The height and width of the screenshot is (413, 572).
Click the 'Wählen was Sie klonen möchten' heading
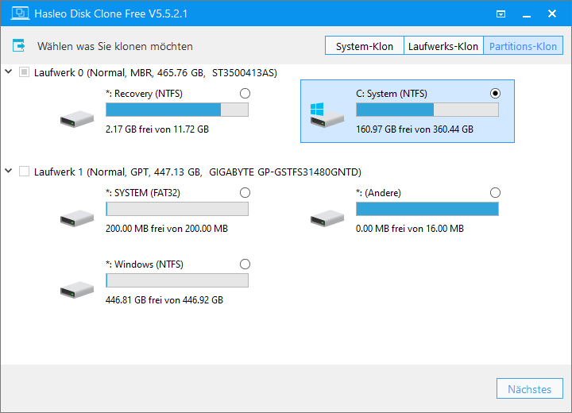point(115,46)
